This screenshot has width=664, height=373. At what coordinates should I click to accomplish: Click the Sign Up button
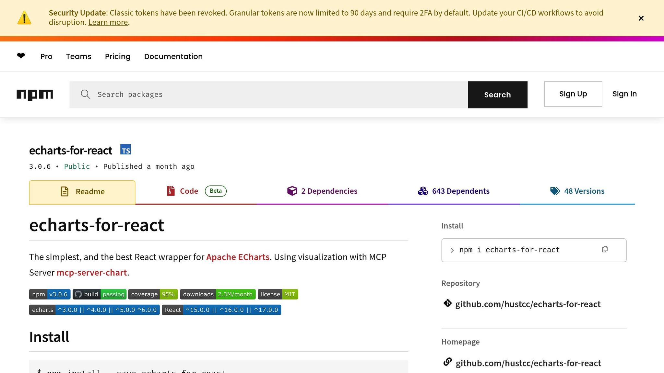pos(573,94)
